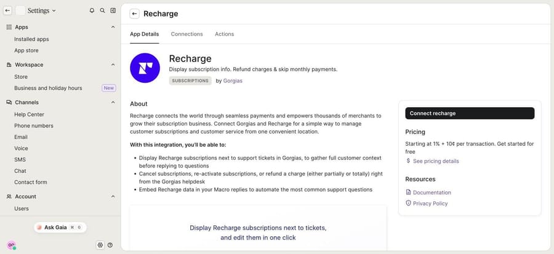Switch to the Connections tab
The height and width of the screenshot is (254, 554).
tap(187, 34)
